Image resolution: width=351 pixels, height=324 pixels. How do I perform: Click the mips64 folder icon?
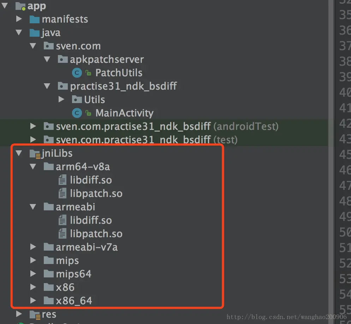[49, 274]
